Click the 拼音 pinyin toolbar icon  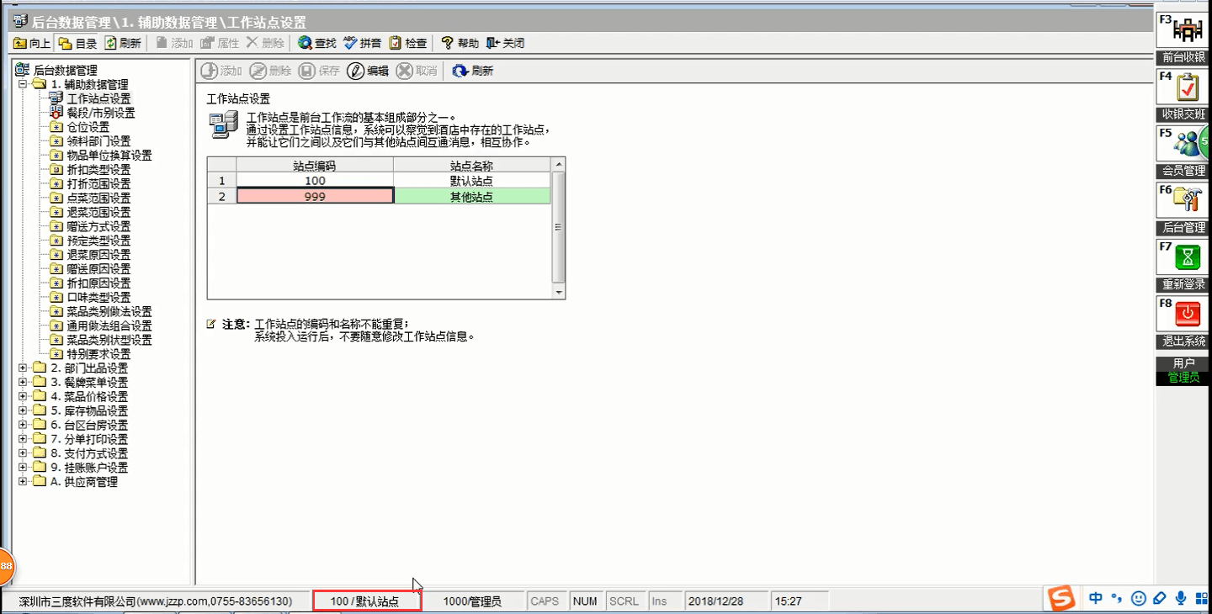[363, 43]
